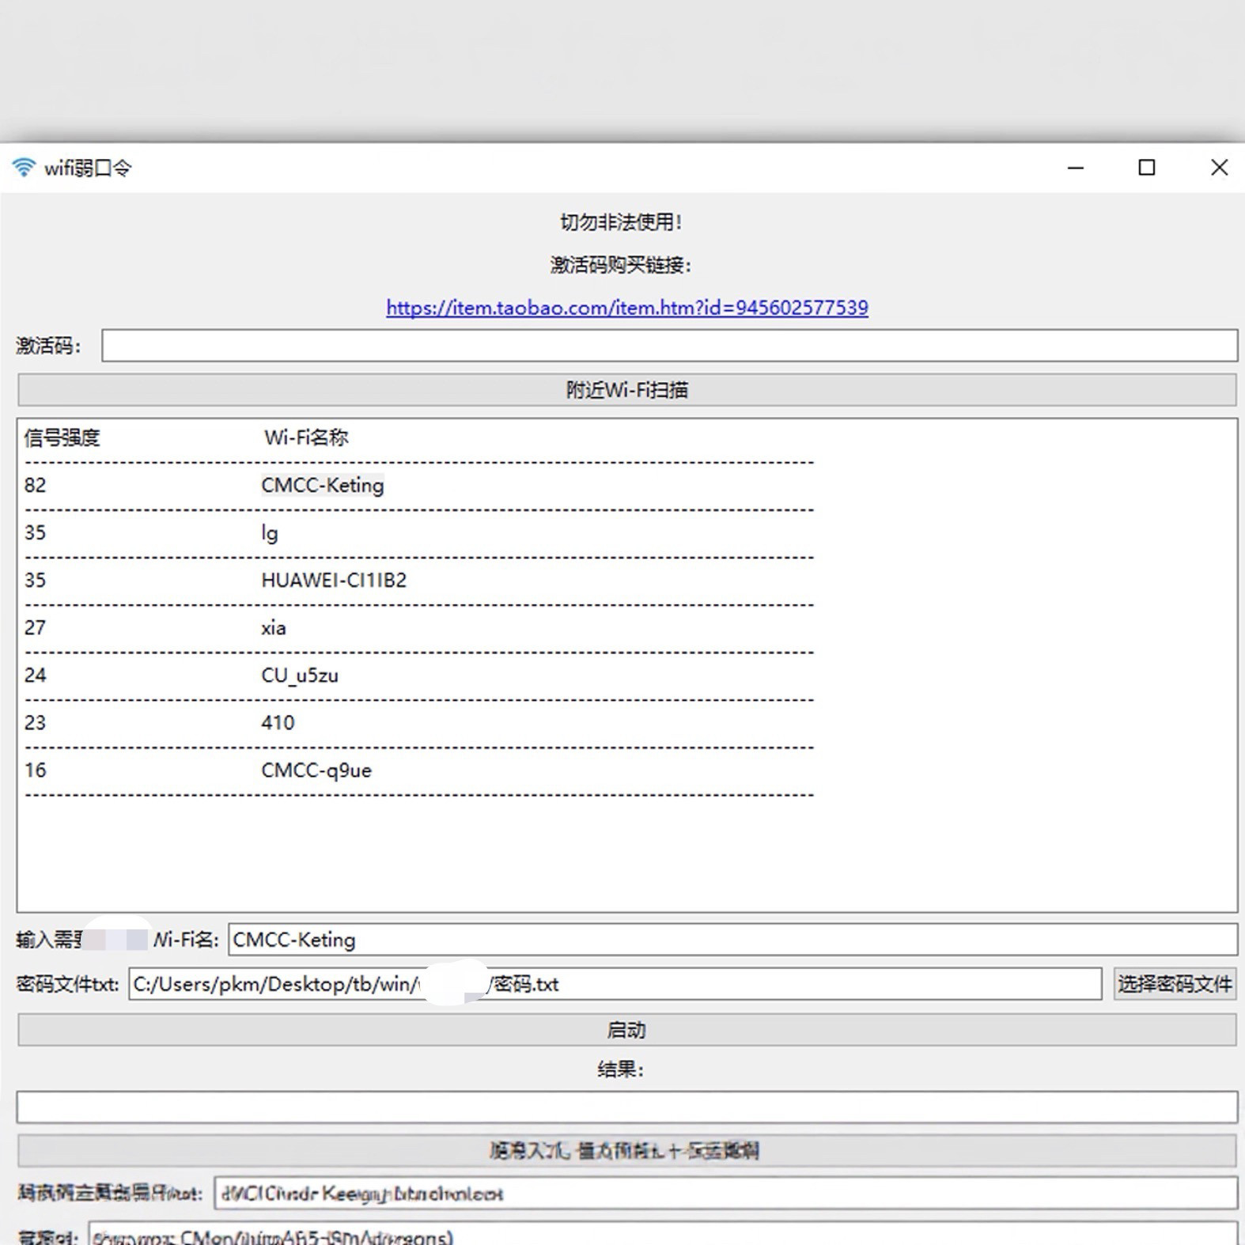The image size is (1245, 1245).
Task: Click signal strength value 82
Action: pos(35,485)
